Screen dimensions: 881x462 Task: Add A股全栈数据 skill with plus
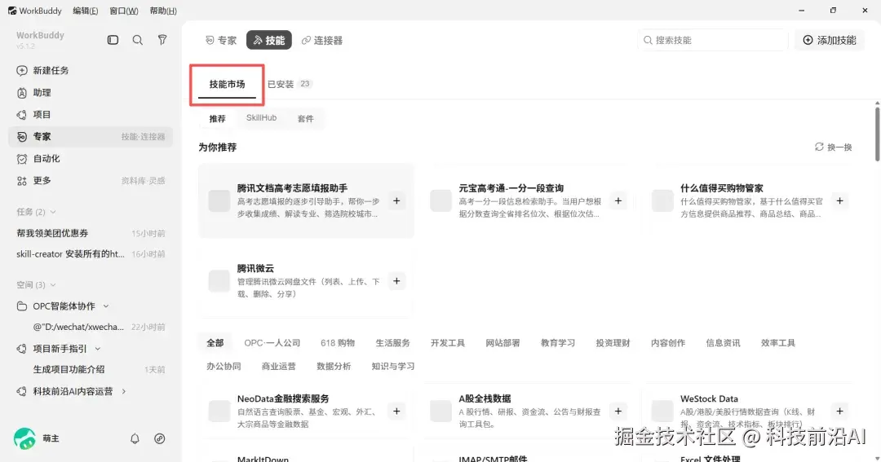point(618,411)
